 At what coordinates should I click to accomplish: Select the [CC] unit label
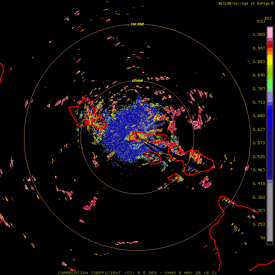(x=261, y=21)
